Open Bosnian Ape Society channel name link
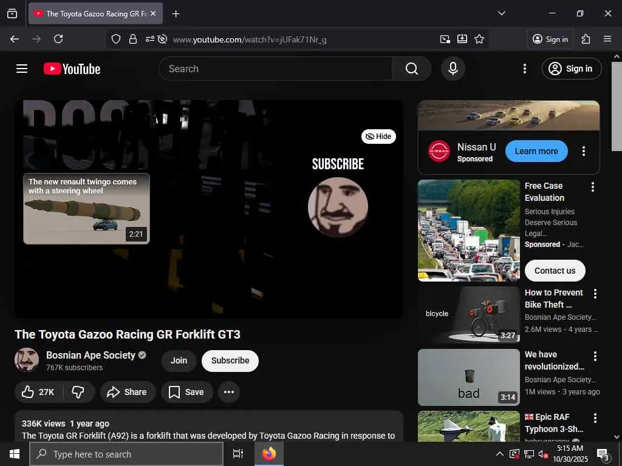 click(91, 355)
